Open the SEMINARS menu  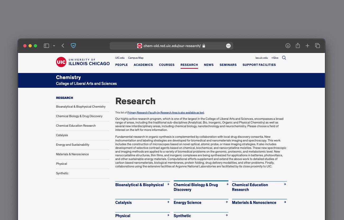(228, 65)
